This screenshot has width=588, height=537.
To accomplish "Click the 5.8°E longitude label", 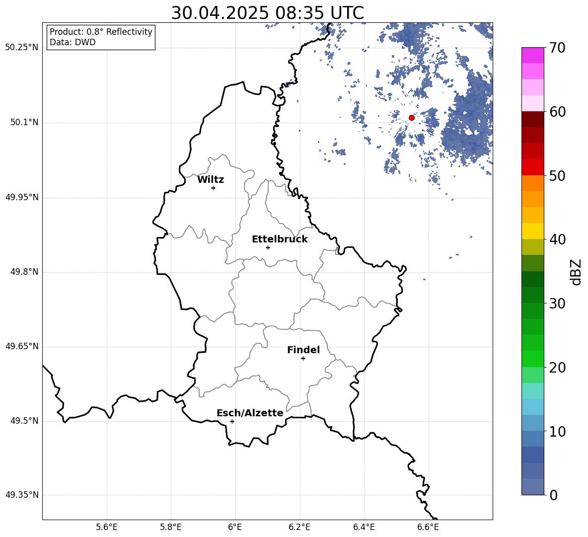I will (171, 527).
